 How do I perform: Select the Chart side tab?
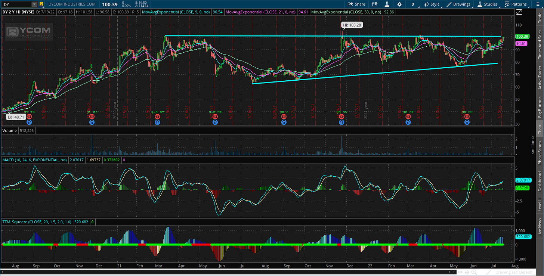click(539, 129)
